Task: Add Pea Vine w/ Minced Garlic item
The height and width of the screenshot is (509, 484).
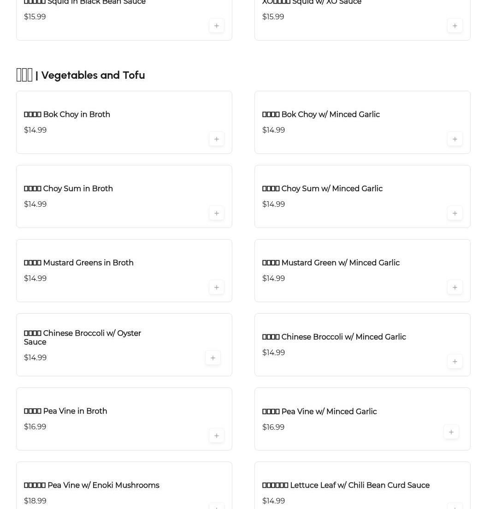Action: pos(451,432)
